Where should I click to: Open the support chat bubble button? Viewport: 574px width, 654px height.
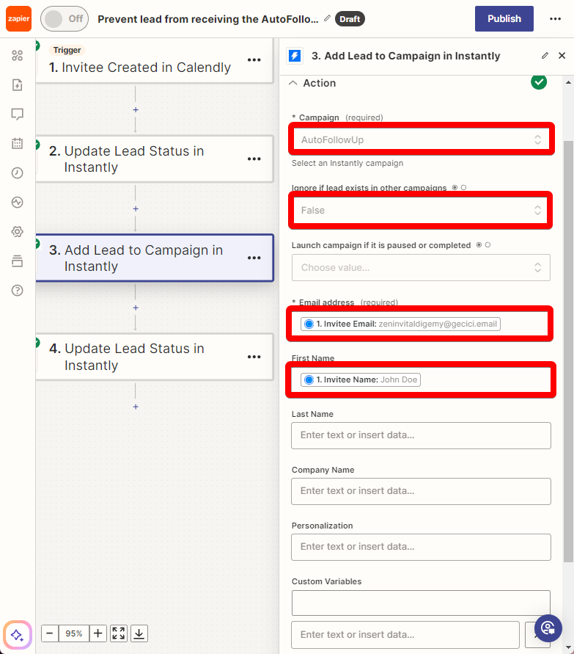point(548,628)
